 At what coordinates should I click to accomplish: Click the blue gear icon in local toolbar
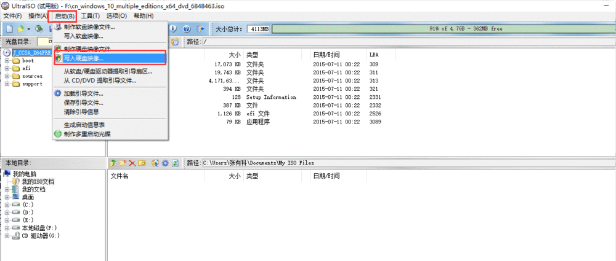pyautogui.click(x=165, y=163)
